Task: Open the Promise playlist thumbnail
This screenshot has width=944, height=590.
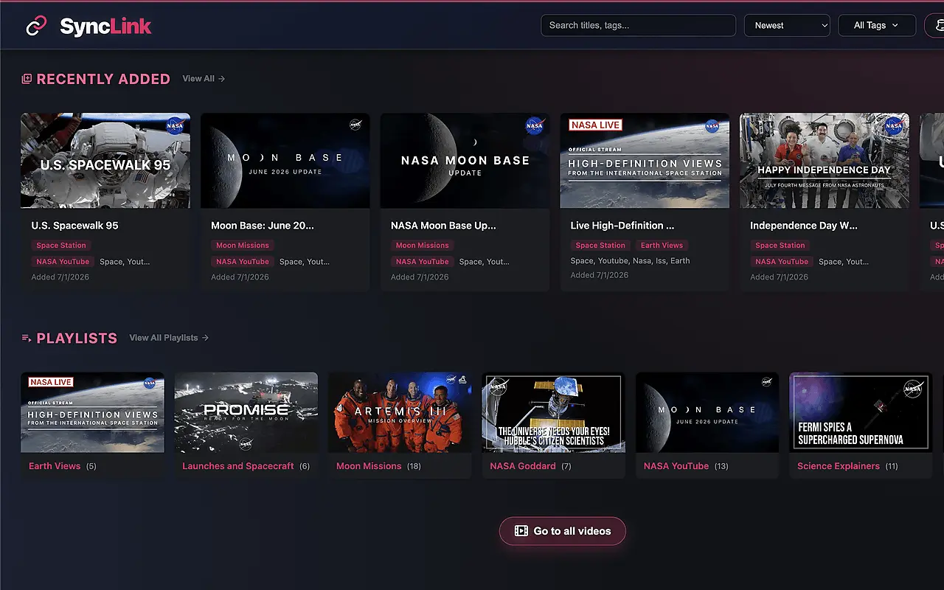Action: point(246,412)
